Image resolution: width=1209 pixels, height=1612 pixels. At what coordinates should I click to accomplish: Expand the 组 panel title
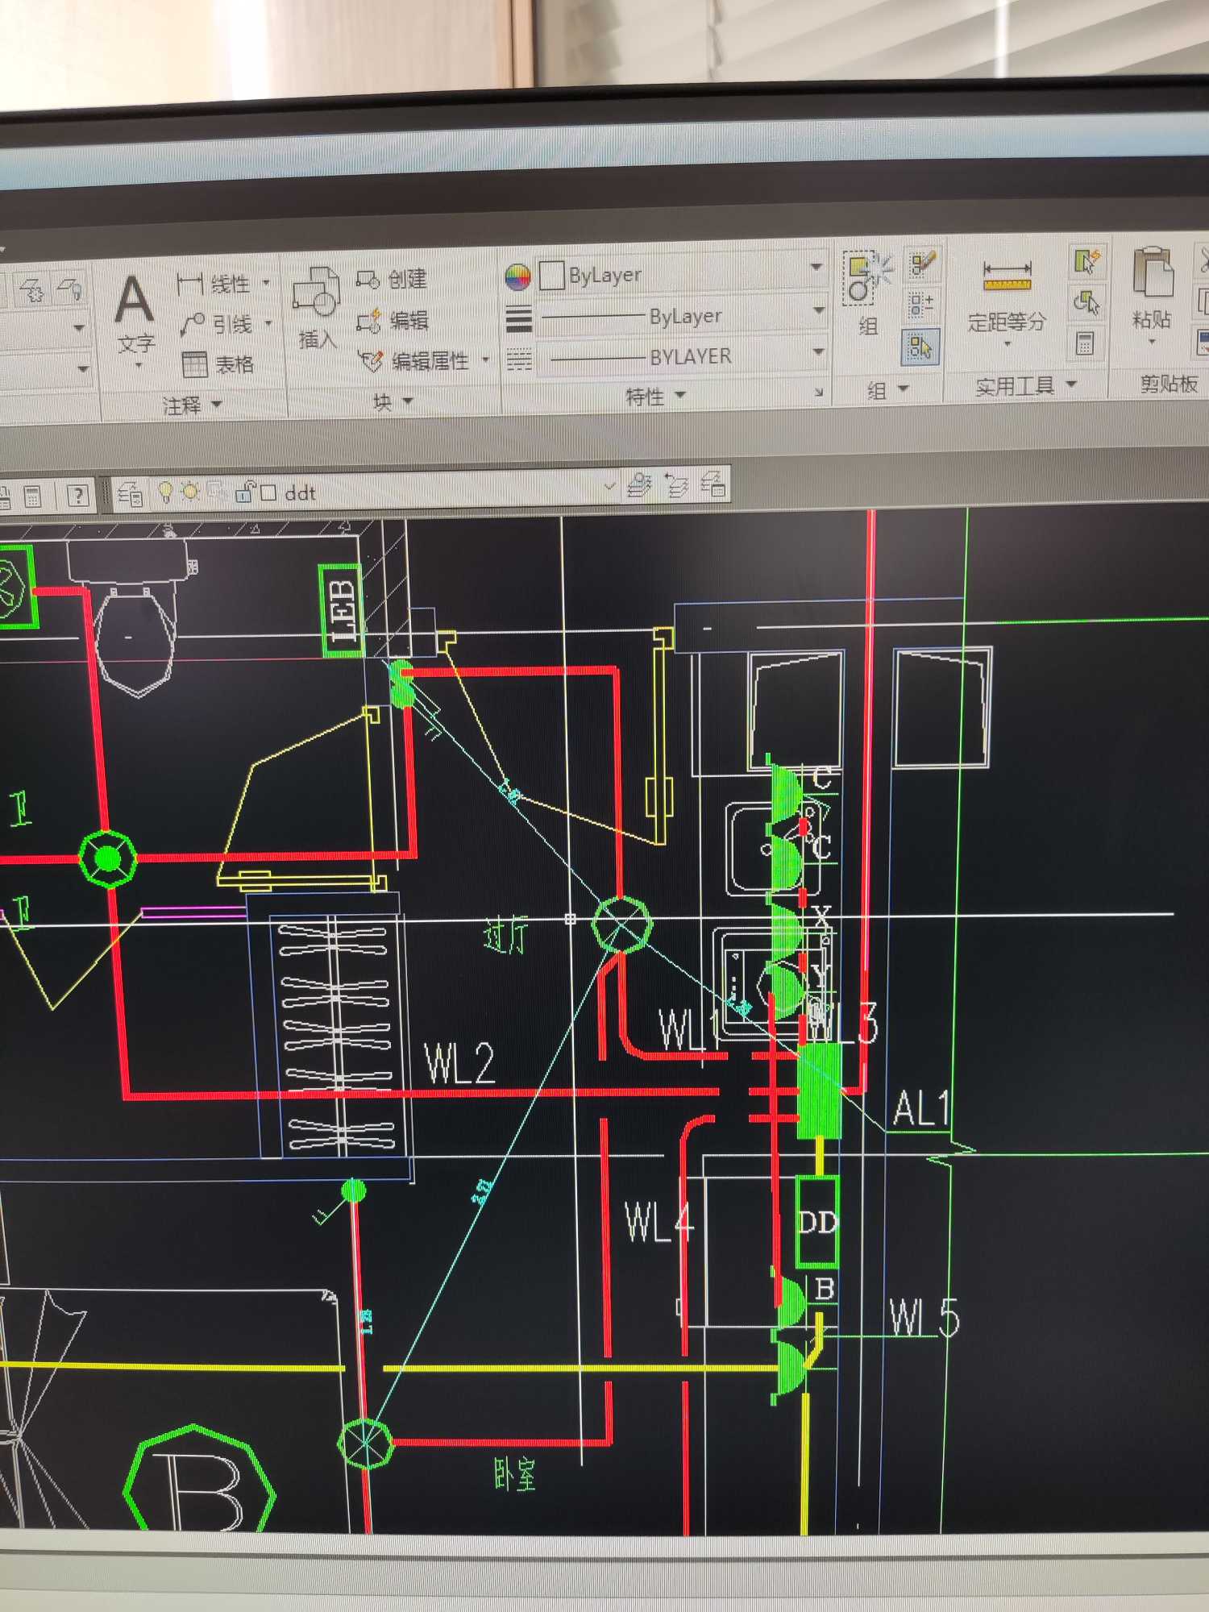click(887, 391)
